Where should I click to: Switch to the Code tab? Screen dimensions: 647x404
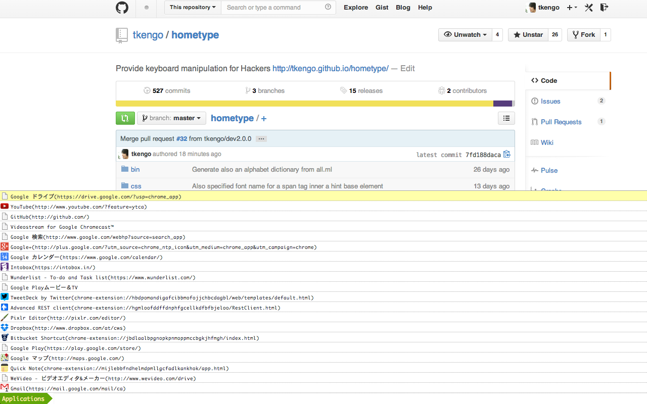click(x=568, y=80)
